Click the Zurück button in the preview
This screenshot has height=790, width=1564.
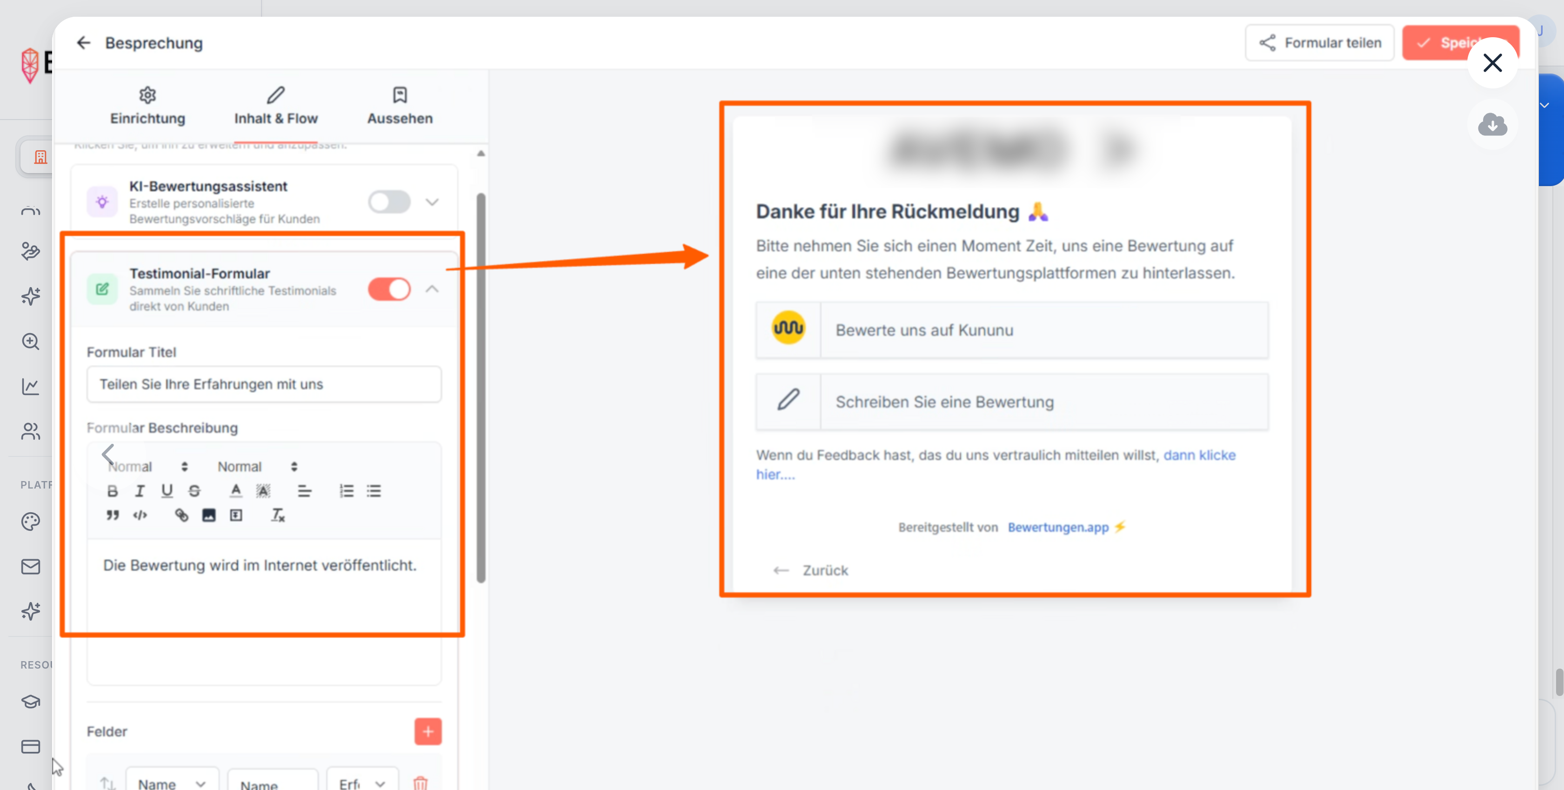[x=810, y=570]
